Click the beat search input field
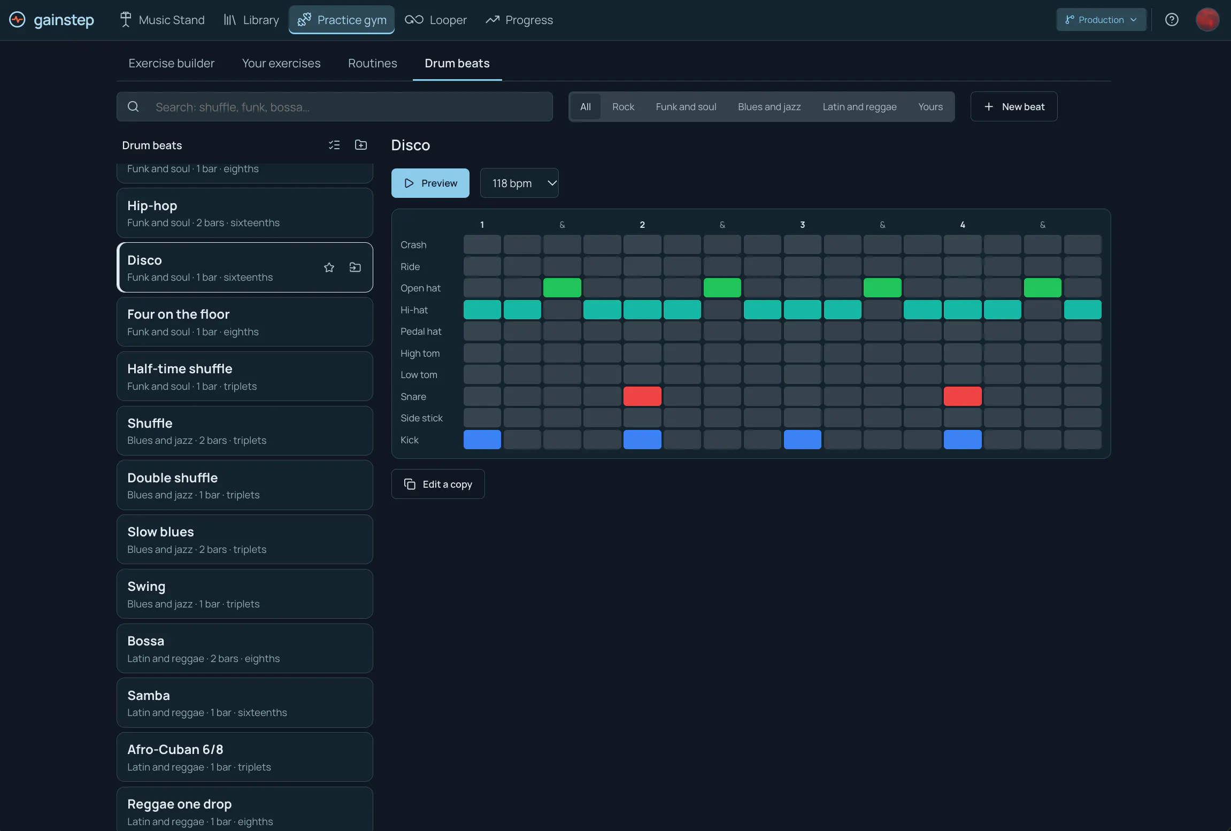Viewport: 1231px width, 831px height. click(x=335, y=107)
